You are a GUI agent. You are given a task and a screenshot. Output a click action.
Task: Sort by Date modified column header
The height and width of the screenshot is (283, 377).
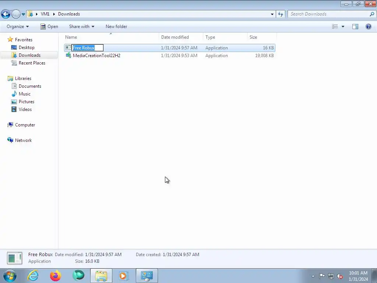(181, 37)
